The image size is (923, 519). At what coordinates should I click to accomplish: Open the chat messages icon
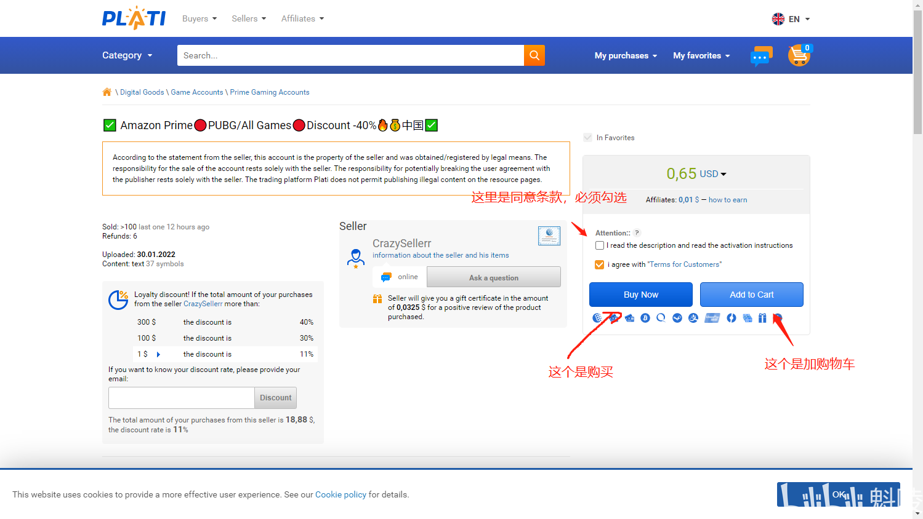point(761,56)
